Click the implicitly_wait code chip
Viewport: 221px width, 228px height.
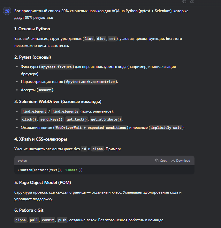click(x=166, y=128)
